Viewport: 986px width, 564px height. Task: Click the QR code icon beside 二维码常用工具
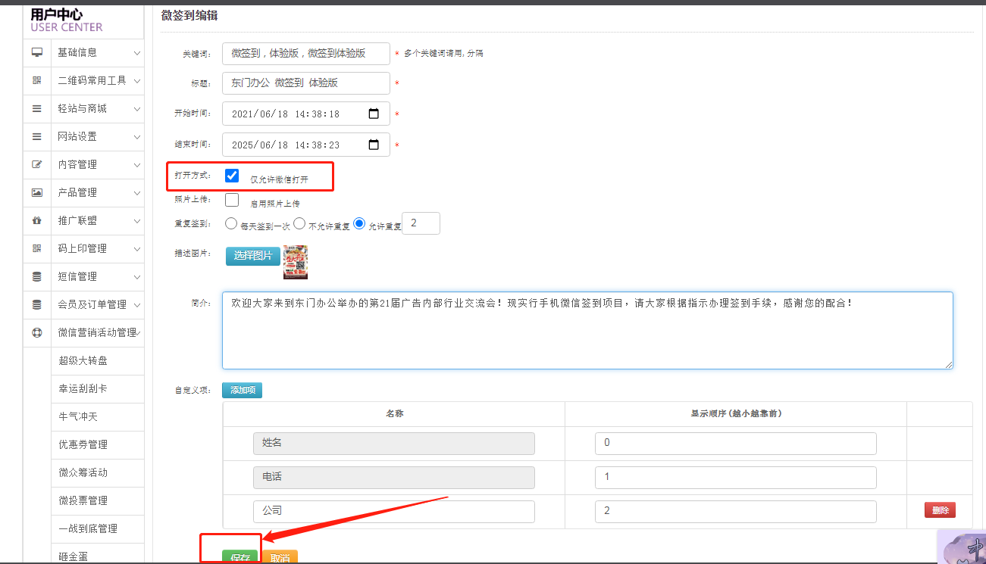tap(36, 80)
